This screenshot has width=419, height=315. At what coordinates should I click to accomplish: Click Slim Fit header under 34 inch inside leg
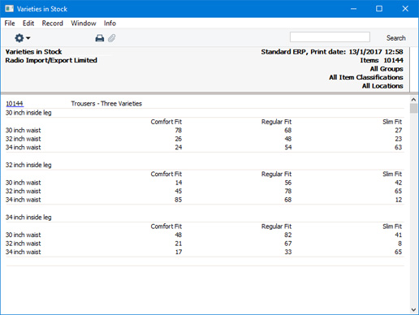392,227
